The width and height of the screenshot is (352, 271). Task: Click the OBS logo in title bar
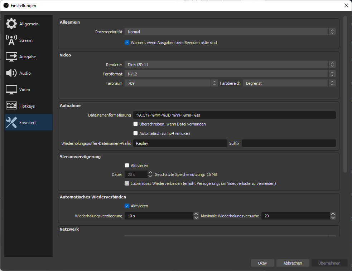pos(6,6)
